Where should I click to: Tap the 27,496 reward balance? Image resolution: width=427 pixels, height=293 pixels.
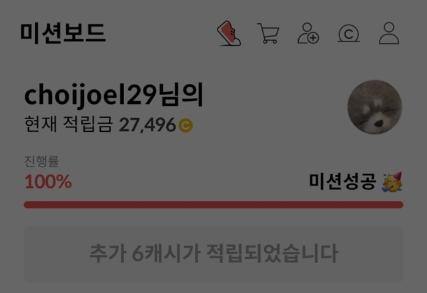147,125
